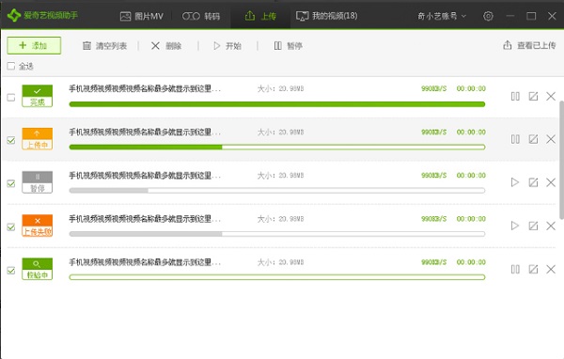Screen dimensions: 564x359
Task: Click 清空列表 to clear list
Action: 104,46
